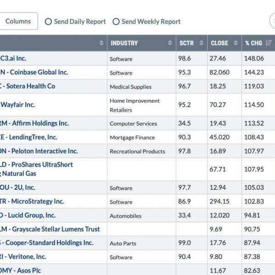Click the Columns button
Viewport: 275px width, 275px height.
[x=18, y=21]
